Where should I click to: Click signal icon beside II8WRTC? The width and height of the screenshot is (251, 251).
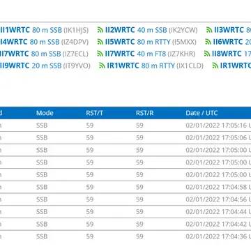(207, 54)
